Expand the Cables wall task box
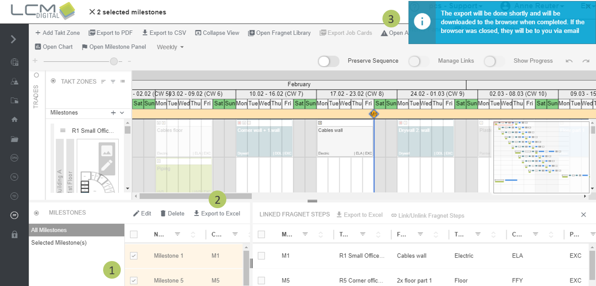 click(320, 122)
